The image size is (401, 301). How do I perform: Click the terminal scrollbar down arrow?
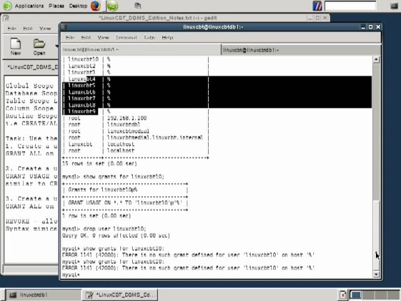click(x=376, y=275)
